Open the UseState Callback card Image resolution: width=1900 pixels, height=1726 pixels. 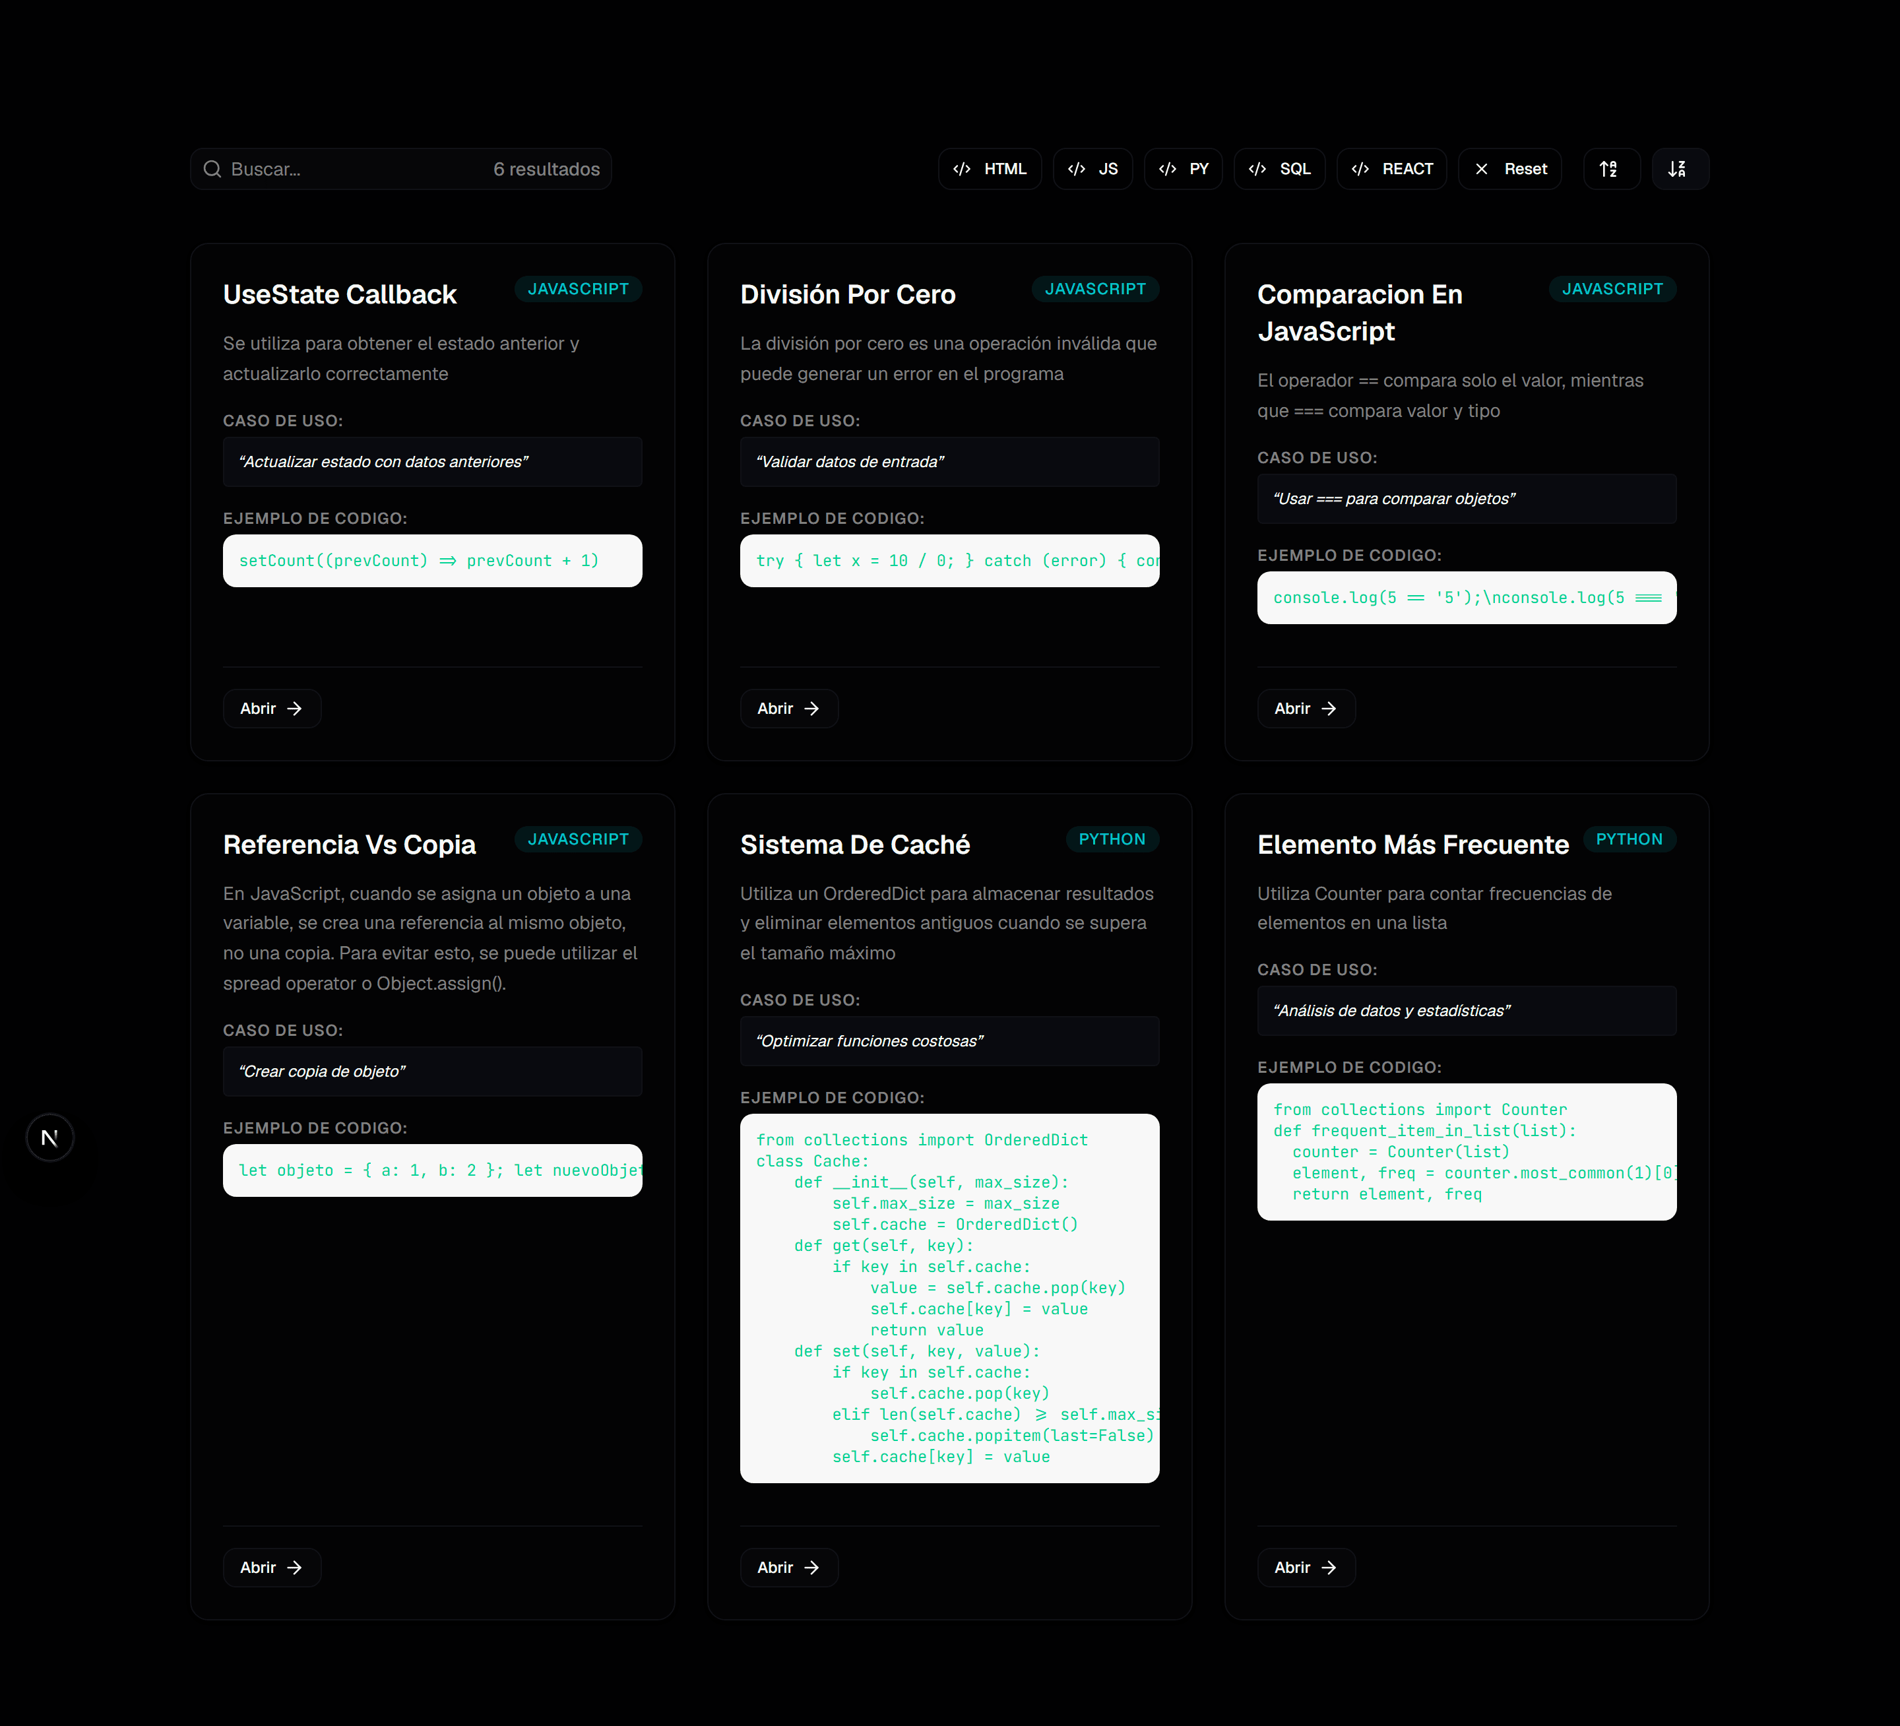271,709
